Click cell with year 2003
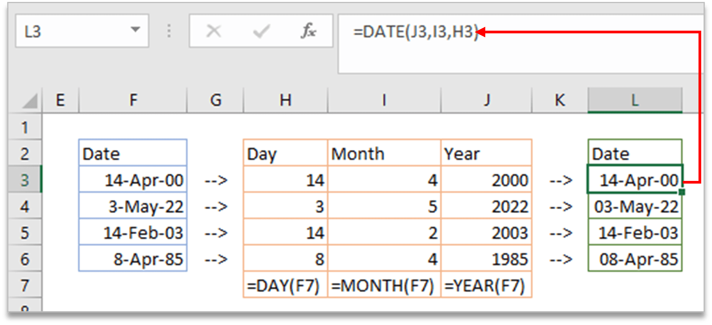Image resolution: width=712 pixels, height=325 pixels. [x=486, y=232]
